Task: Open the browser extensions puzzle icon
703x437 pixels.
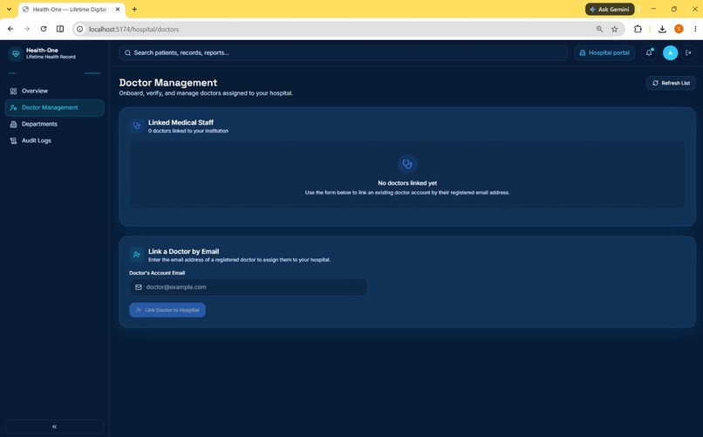Action: [x=638, y=29]
